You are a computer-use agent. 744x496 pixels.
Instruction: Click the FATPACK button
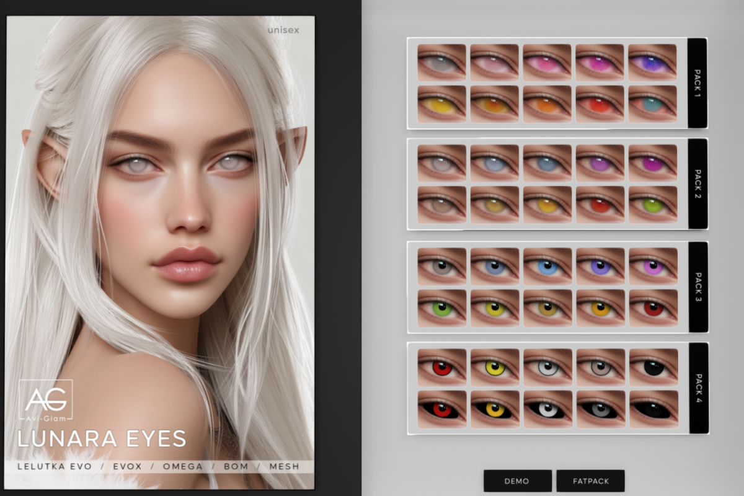pos(590,480)
